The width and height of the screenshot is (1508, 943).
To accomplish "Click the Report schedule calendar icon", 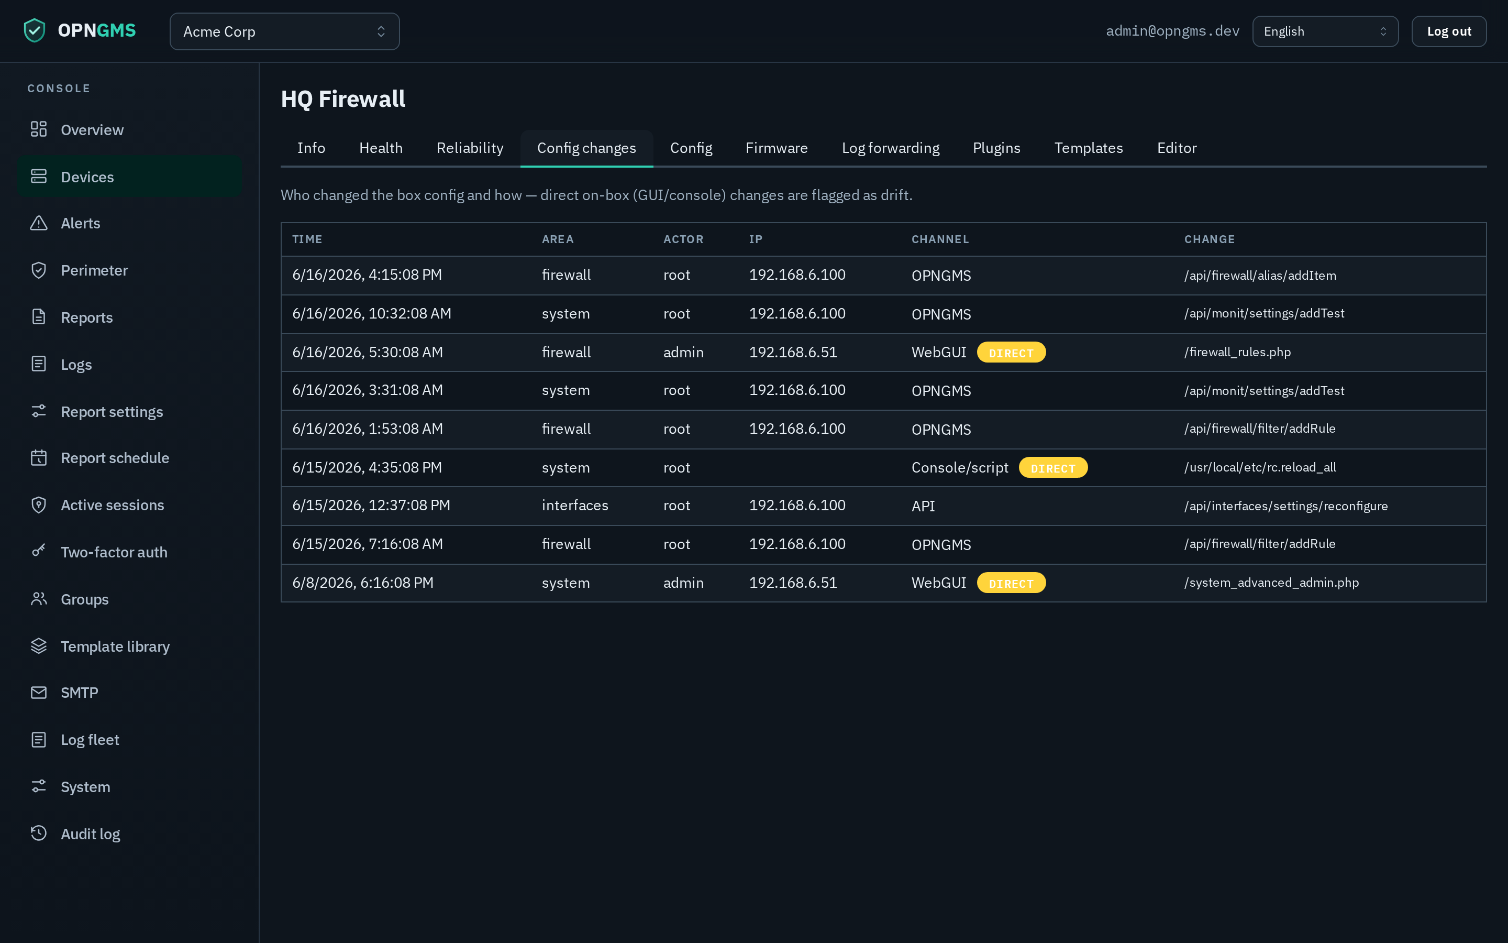I will (39, 458).
